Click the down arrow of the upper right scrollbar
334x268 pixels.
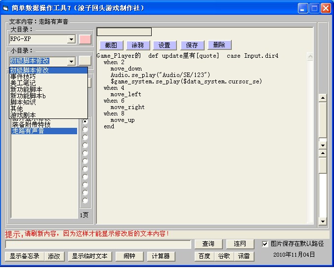[x=323, y=146]
